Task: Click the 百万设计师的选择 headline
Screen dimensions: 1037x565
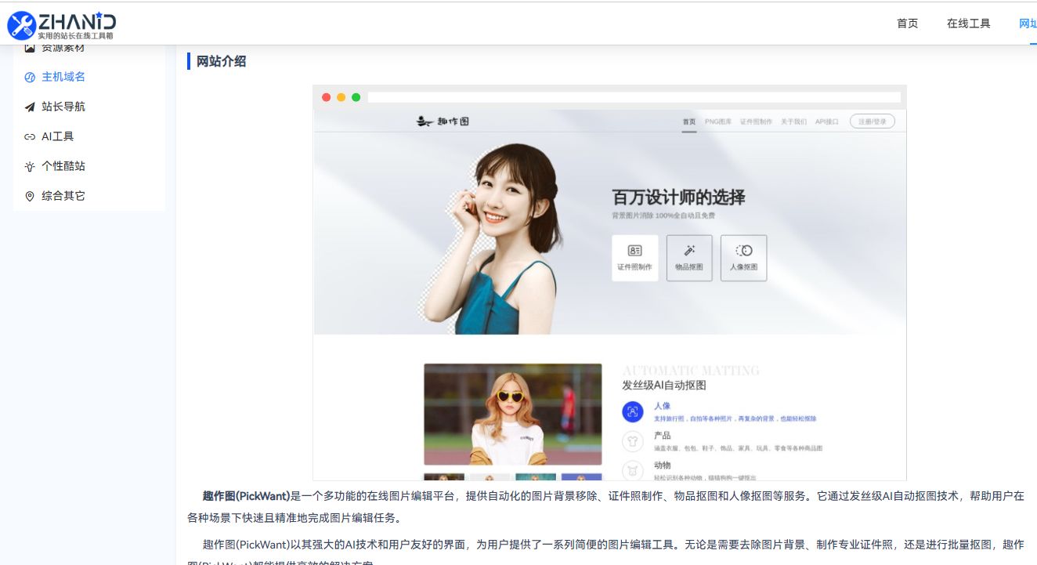Action: [x=678, y=197]
